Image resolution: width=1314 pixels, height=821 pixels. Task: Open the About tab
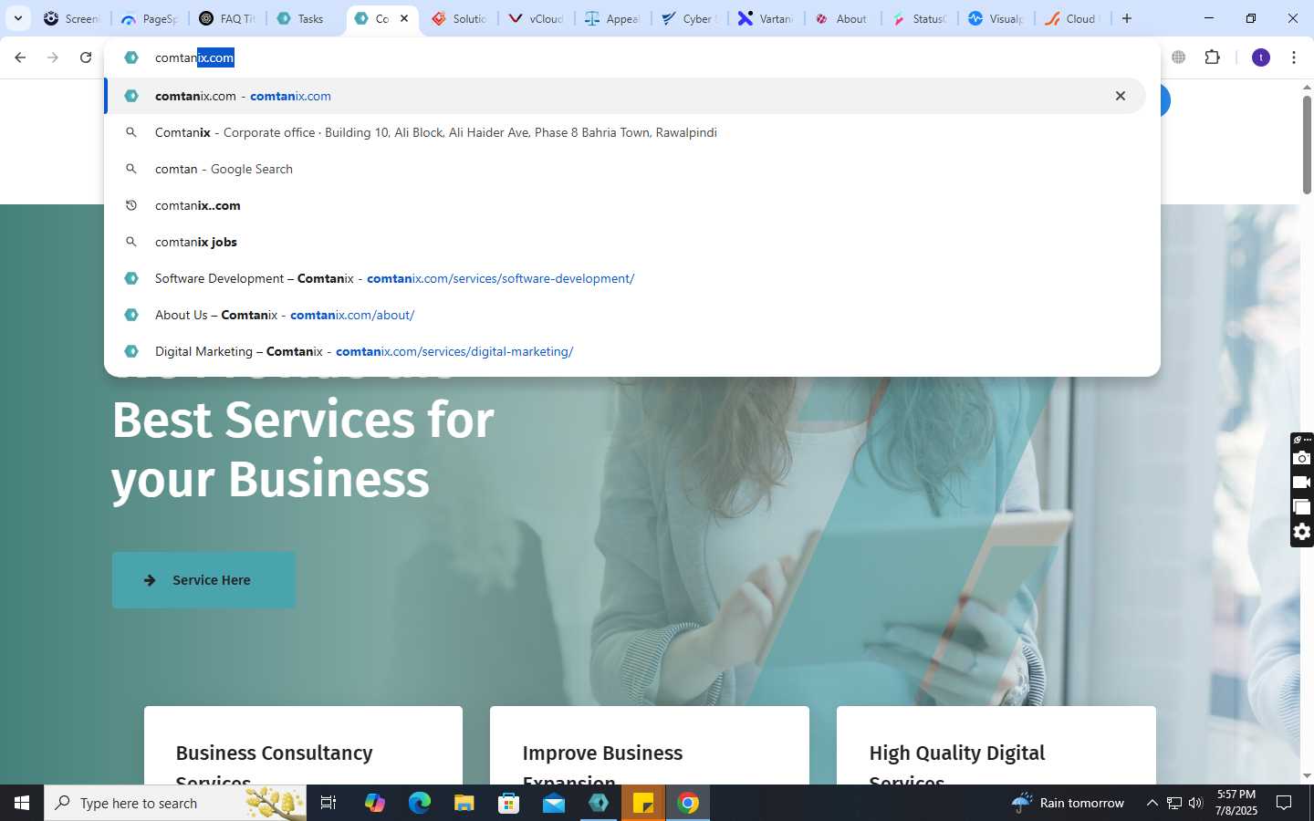tap(844, 18)
